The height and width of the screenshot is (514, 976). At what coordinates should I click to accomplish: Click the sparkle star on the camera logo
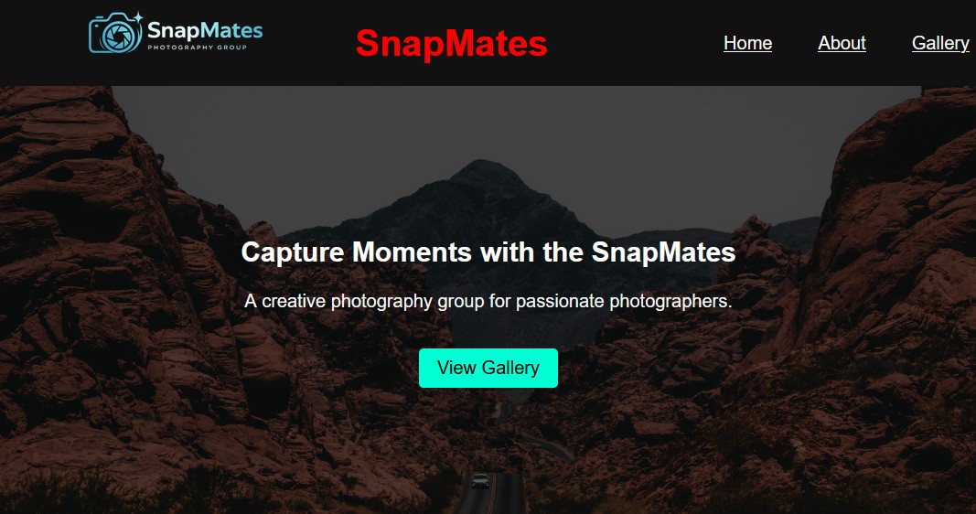(137, 17)
